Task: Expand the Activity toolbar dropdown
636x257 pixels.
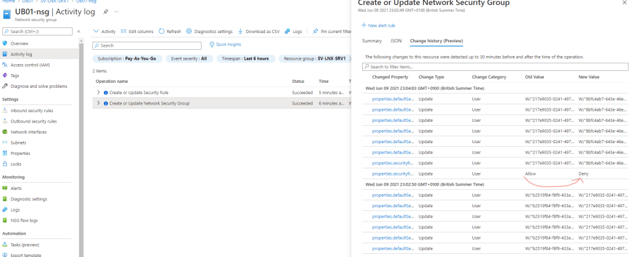Action: point(105,31)
